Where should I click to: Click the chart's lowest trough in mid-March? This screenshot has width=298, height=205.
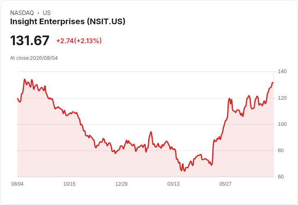point(184,171)
